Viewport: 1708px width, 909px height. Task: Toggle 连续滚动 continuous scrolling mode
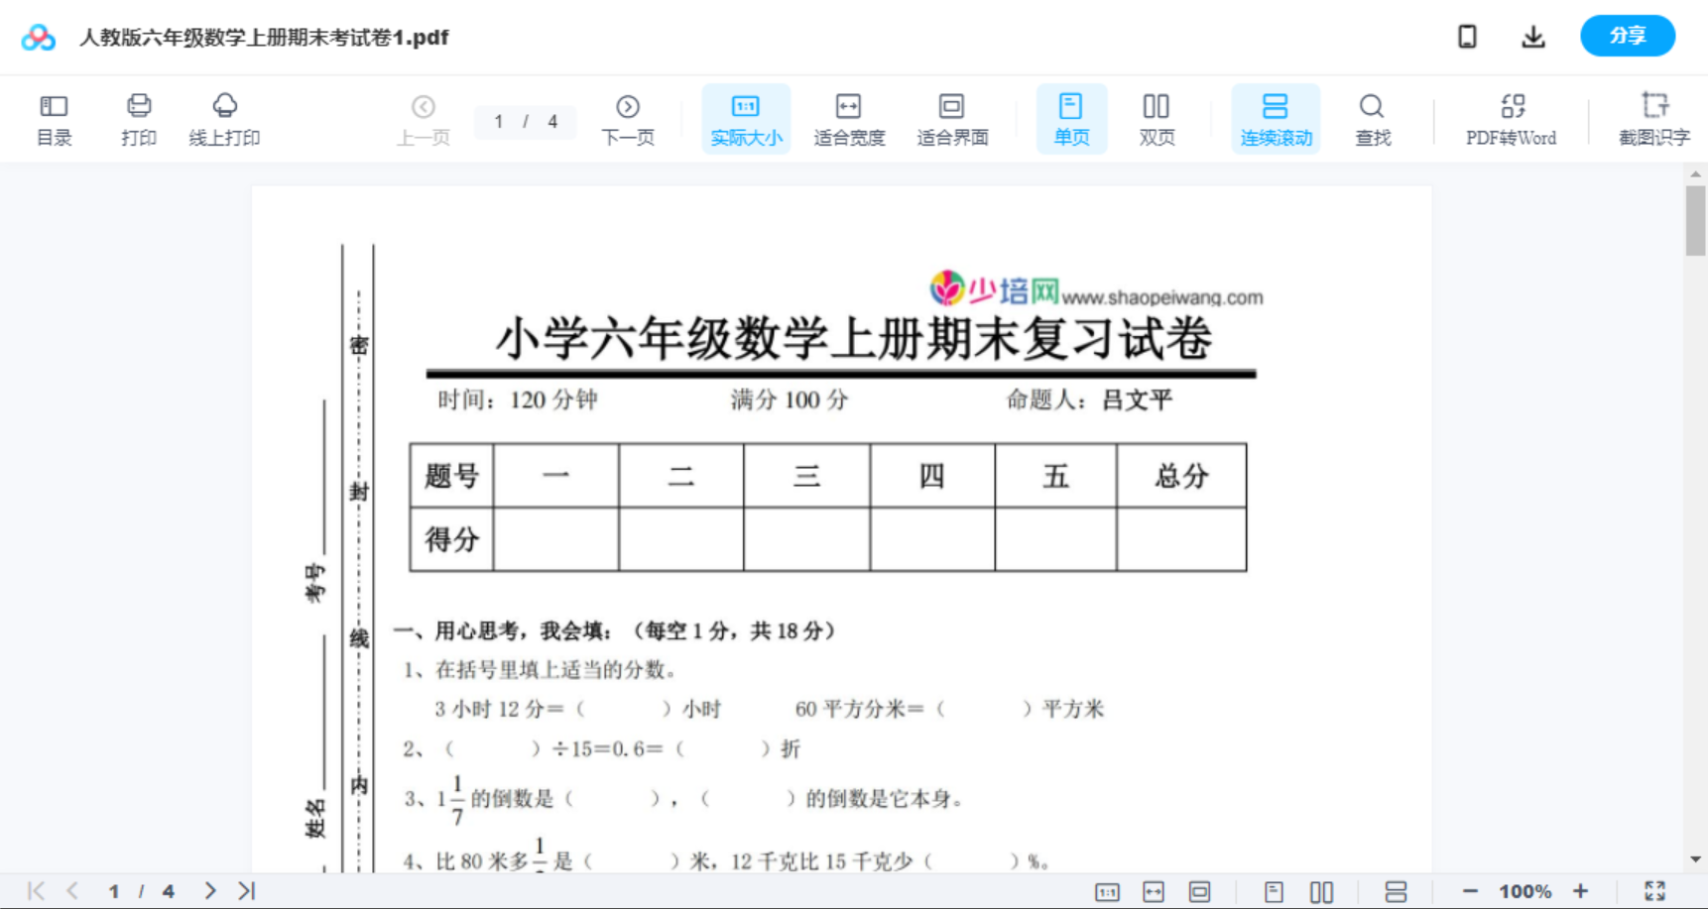pos(1275,117)
